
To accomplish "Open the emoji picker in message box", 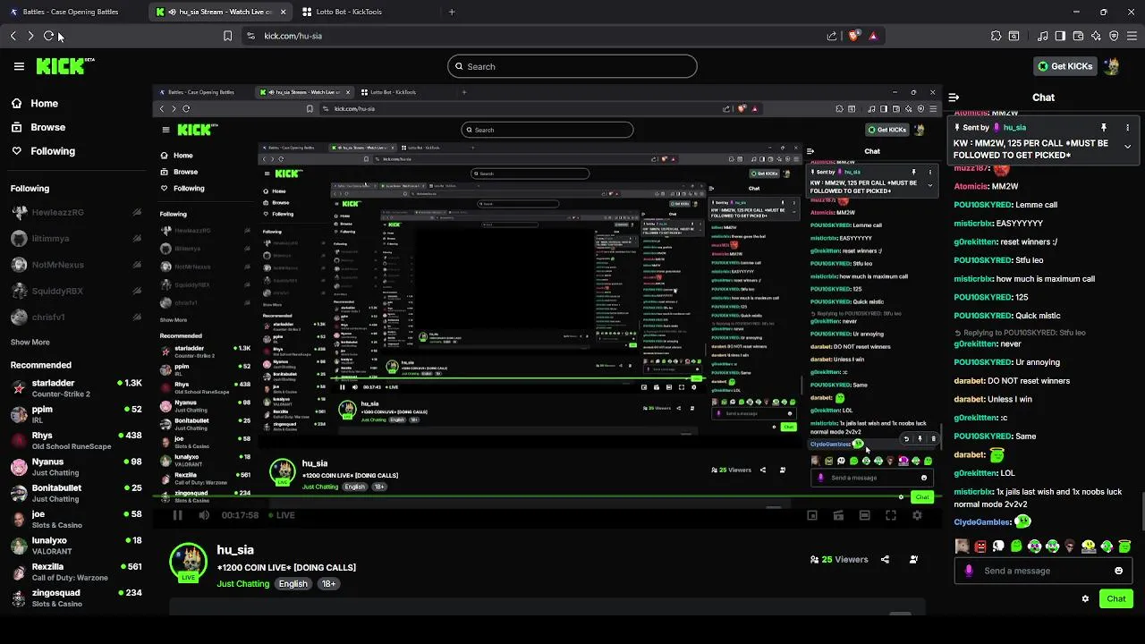I will (x=1118, y=571).
